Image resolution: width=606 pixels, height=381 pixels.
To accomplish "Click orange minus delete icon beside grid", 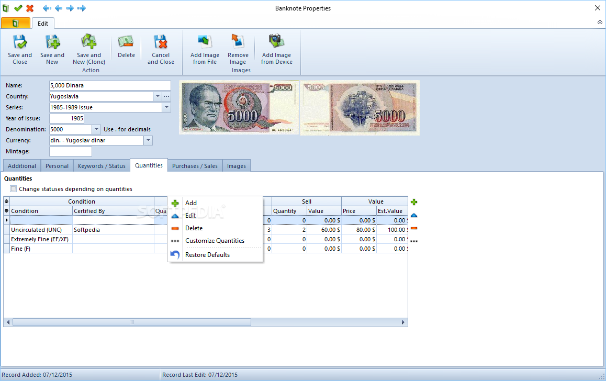I will [x=414, y=228].
